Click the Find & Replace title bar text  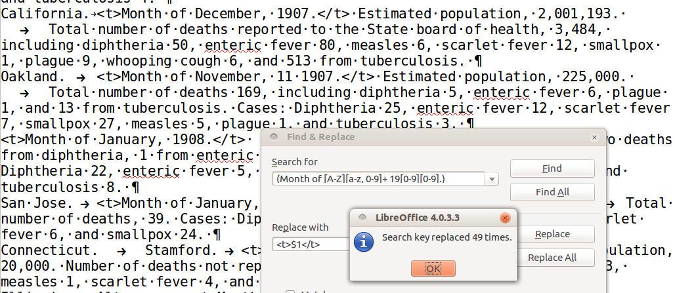pos(320,137)
